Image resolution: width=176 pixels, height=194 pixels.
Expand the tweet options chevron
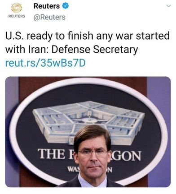[x=168, y=6]
